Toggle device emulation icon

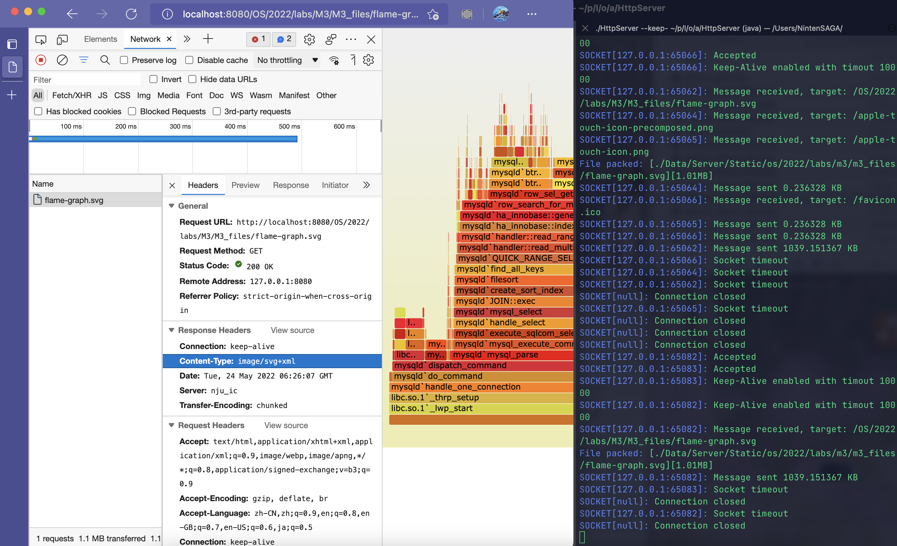(x=62, y=39)
